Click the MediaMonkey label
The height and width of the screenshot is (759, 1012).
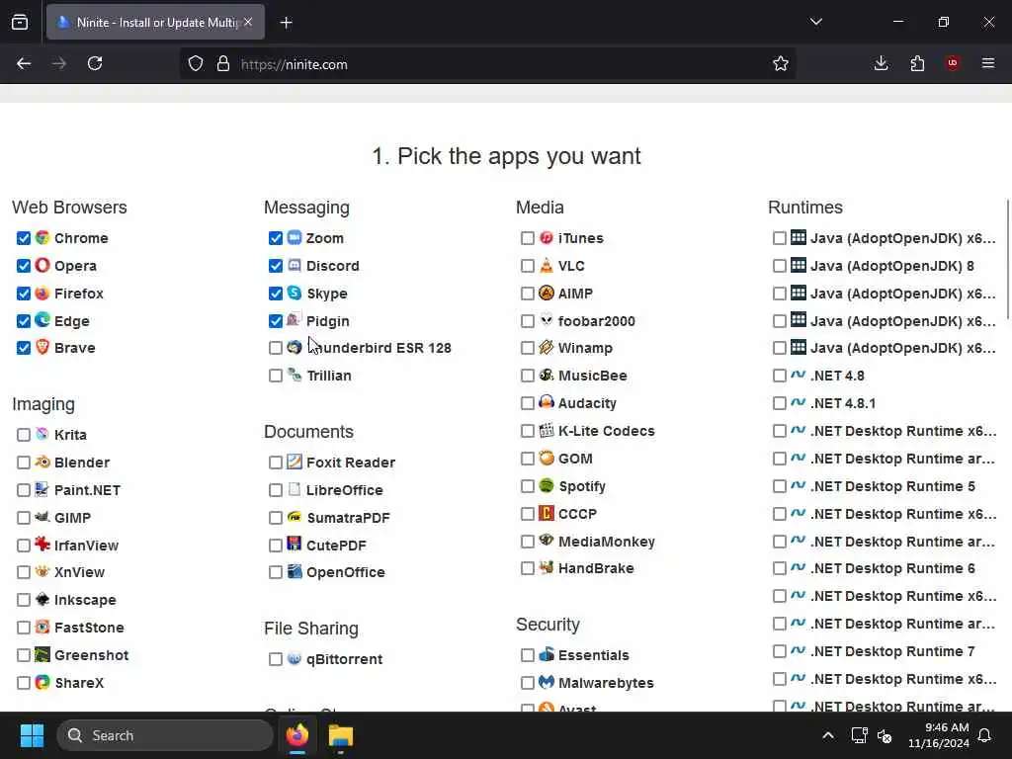(x=607, y=542)
